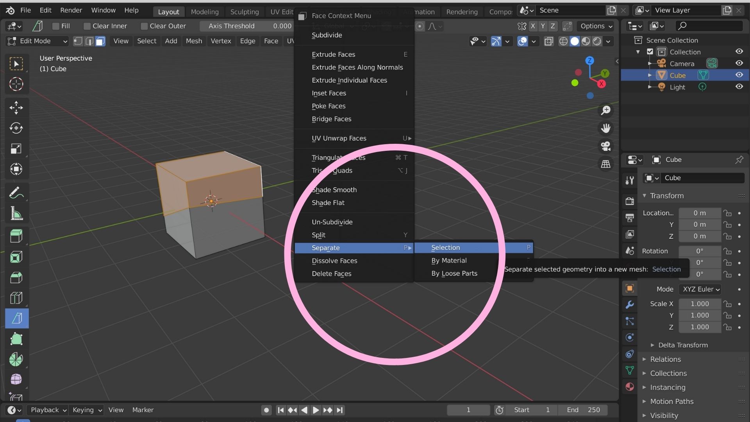
Task: Open Modifier Properties via the wrench icon
Action: tap(629, 305)
